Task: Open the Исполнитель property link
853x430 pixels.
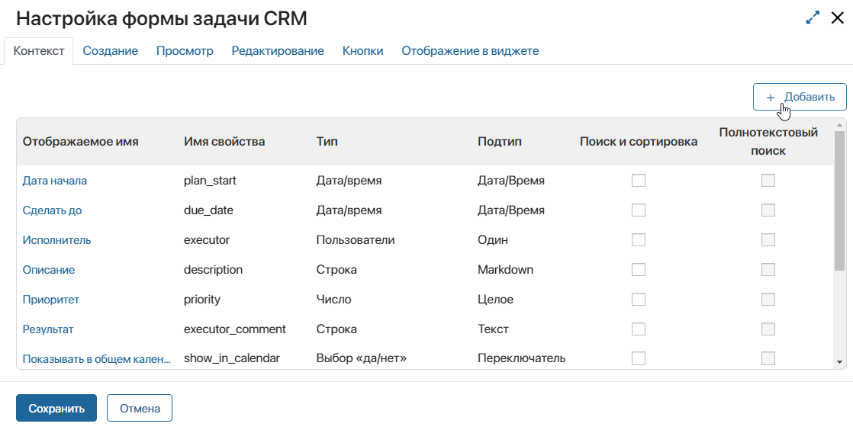Action: coord(56,239)
